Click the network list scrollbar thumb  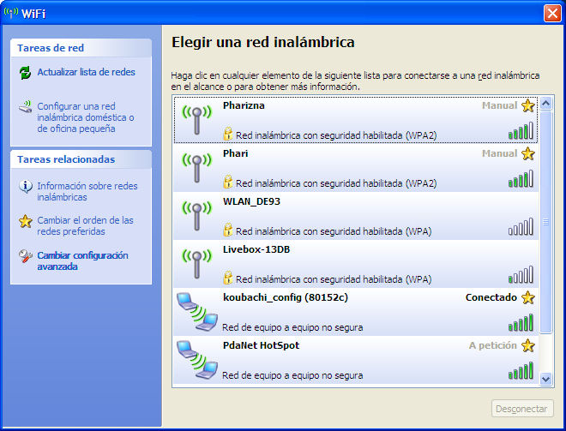545,222
